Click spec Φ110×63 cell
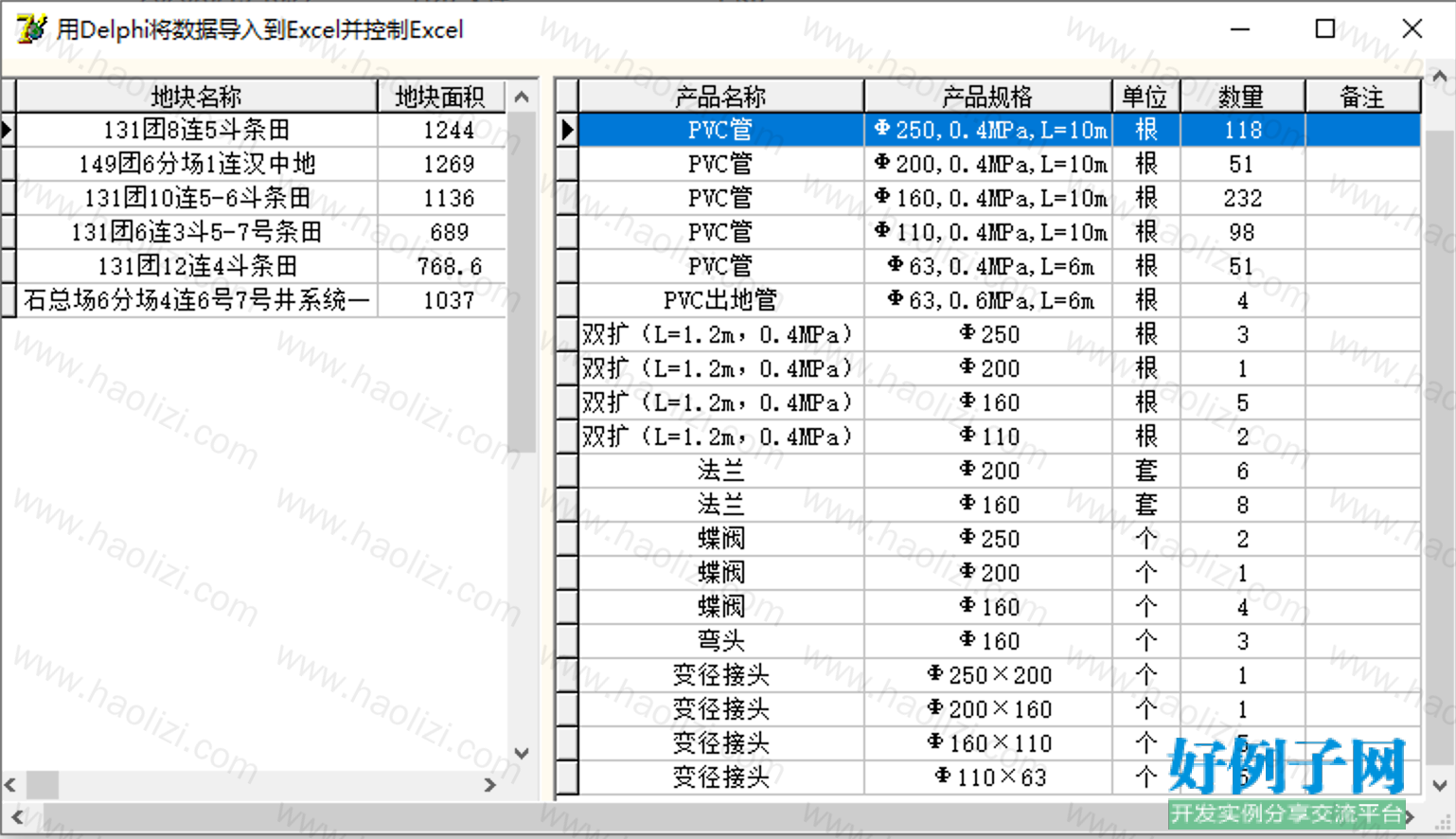1456x839 pixels. [988, 777]
